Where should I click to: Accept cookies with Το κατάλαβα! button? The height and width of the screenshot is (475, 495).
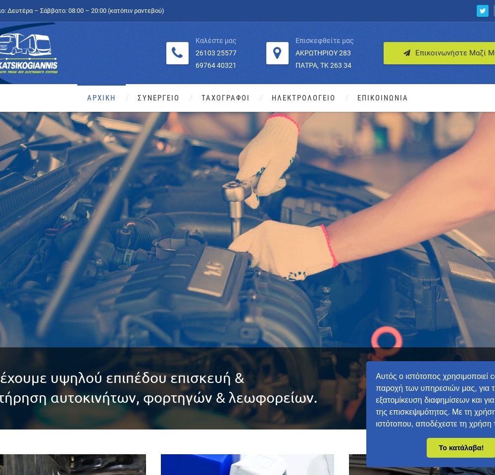(461, 448)
